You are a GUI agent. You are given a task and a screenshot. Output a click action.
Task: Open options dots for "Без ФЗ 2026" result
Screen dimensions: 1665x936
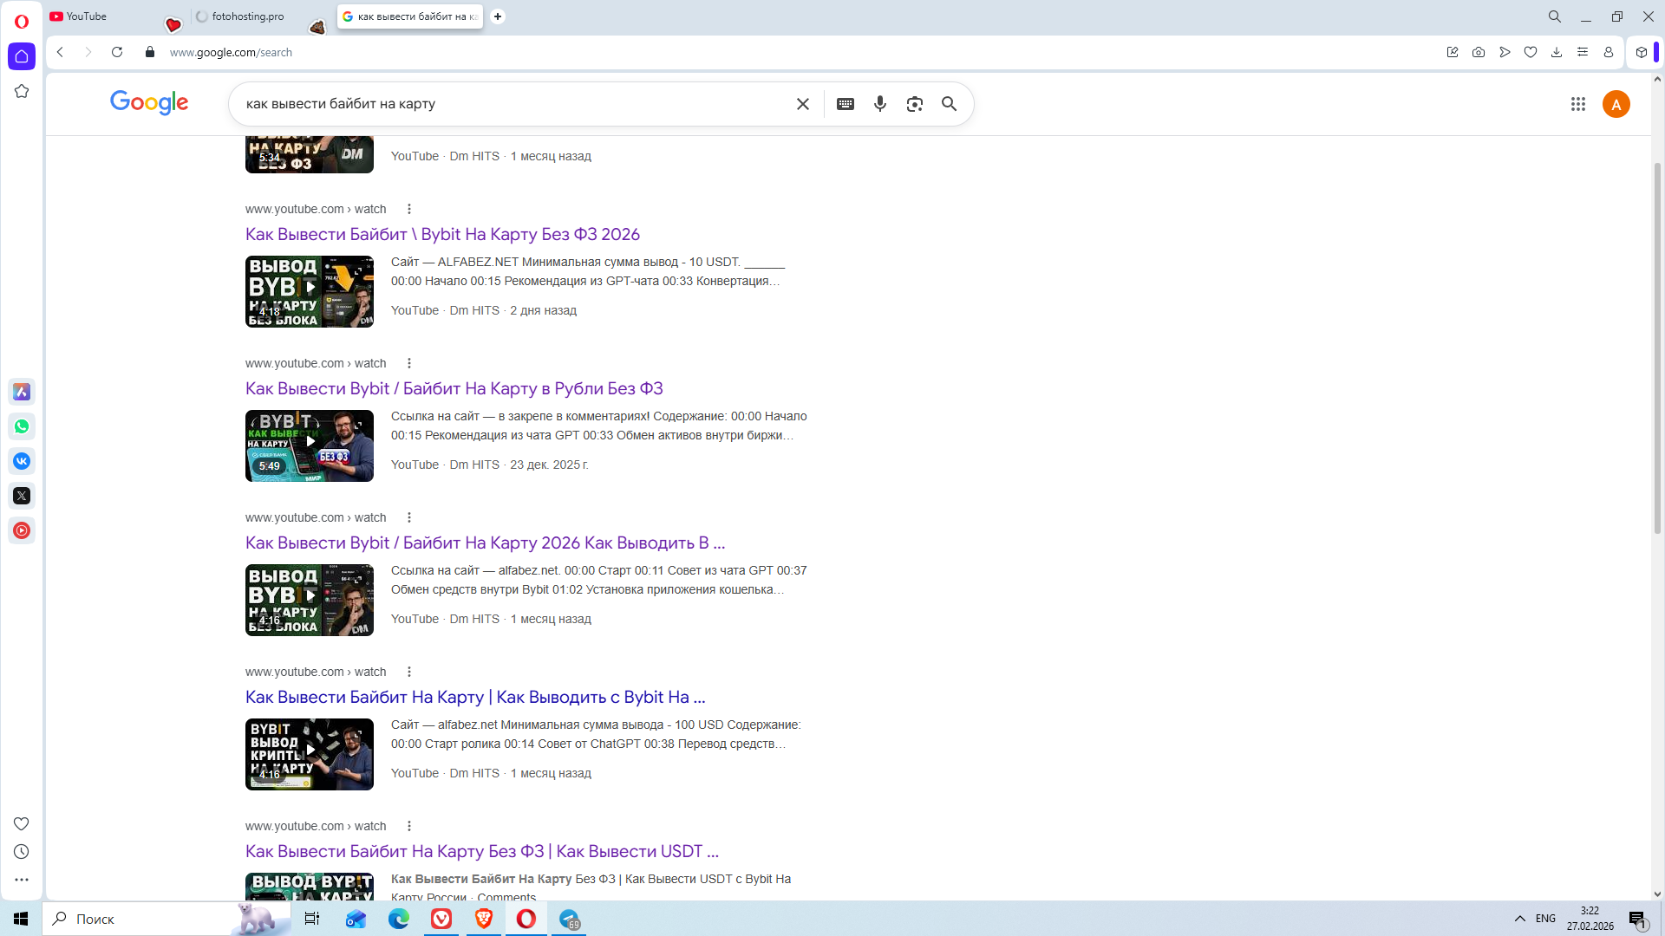point(409,209)
